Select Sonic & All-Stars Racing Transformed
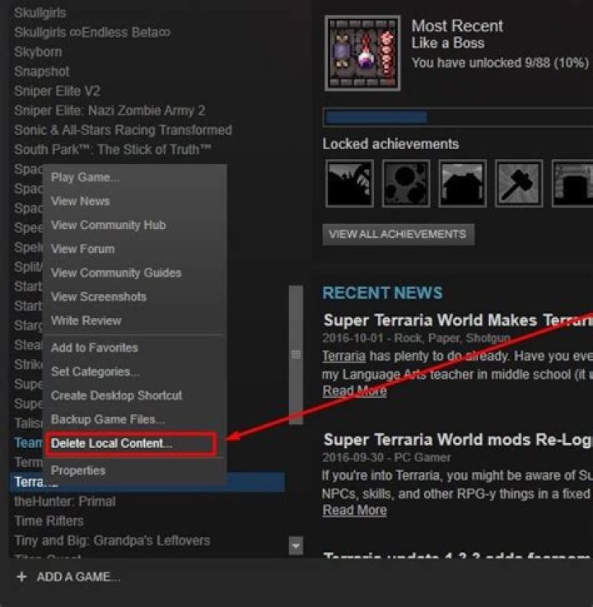The image size is (593, 607). (123, 130)
